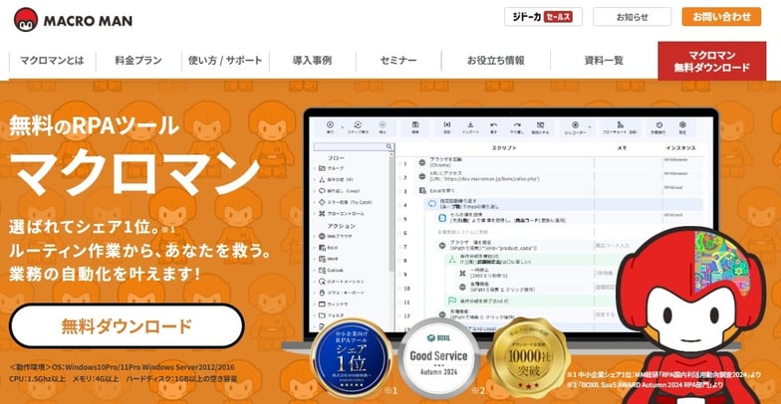781x404 pixels.
Task: Click the schedule clock toolbar icon
Action: pyautogui.click(x=659, y=125)
